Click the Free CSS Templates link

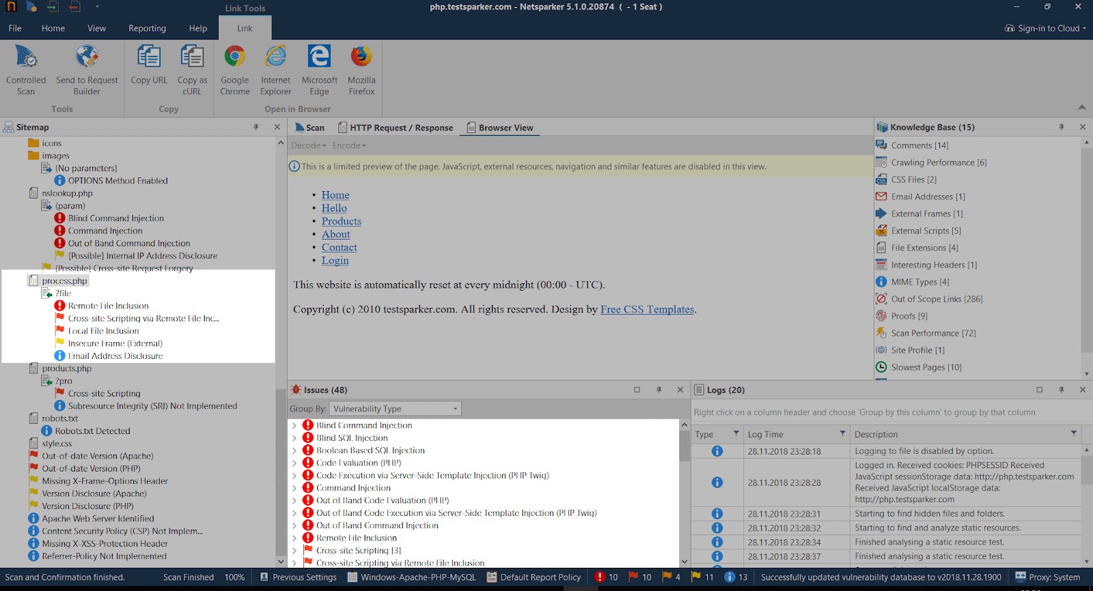point(647,309)
